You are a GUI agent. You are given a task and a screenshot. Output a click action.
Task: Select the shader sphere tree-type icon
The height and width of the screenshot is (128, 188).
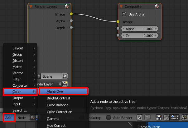[33, 118]
